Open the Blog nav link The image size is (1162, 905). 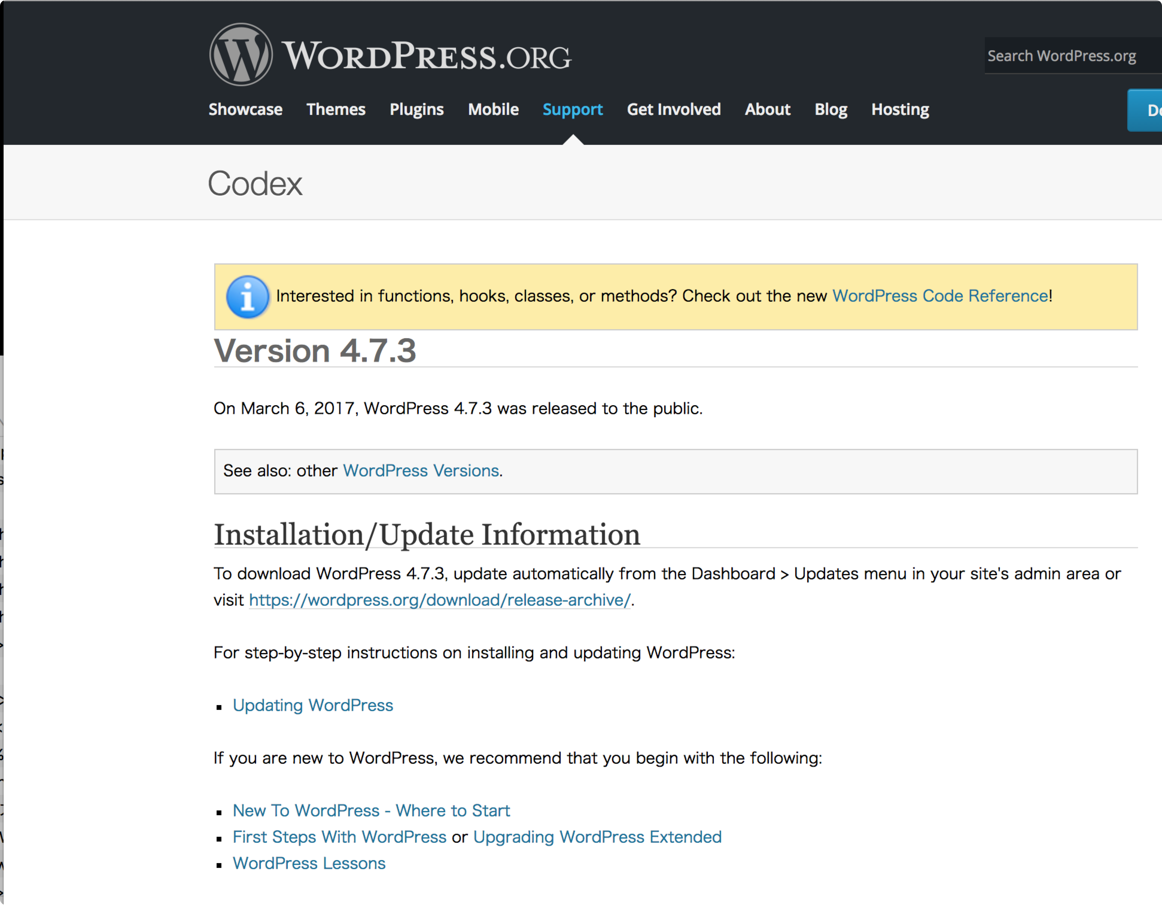(831, 110)
